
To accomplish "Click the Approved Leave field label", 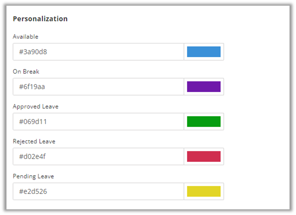I will (35, 107).
